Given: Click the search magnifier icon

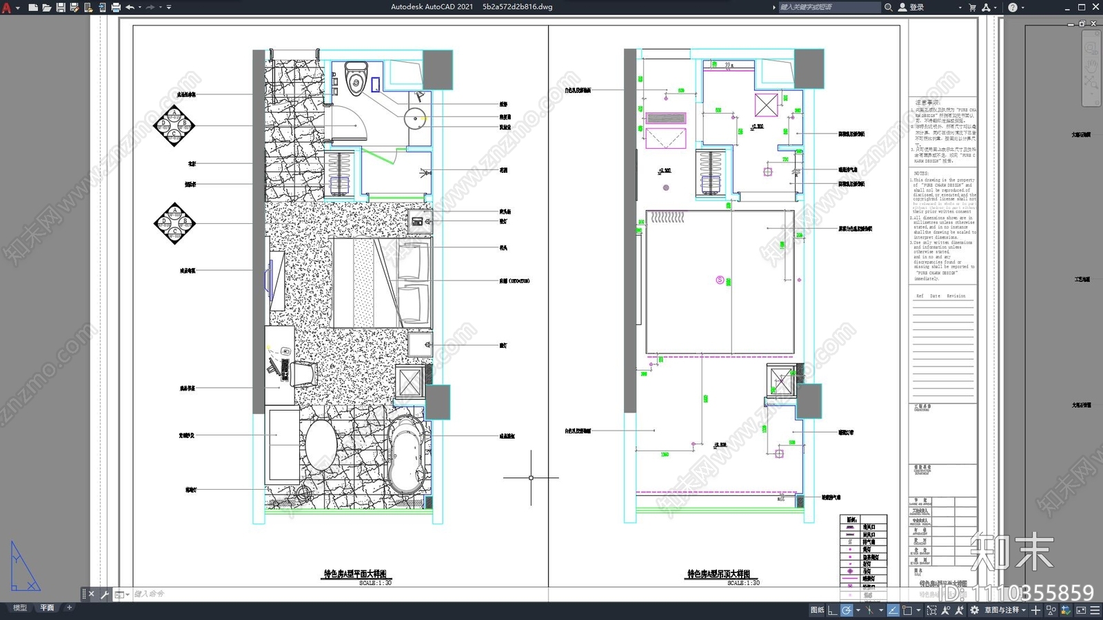Looking at the screenshot, I should point(889,7).
